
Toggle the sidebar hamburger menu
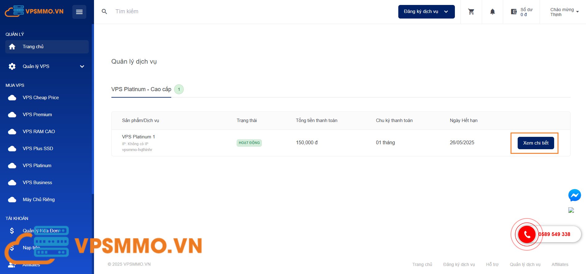click(x=79, y=12)
